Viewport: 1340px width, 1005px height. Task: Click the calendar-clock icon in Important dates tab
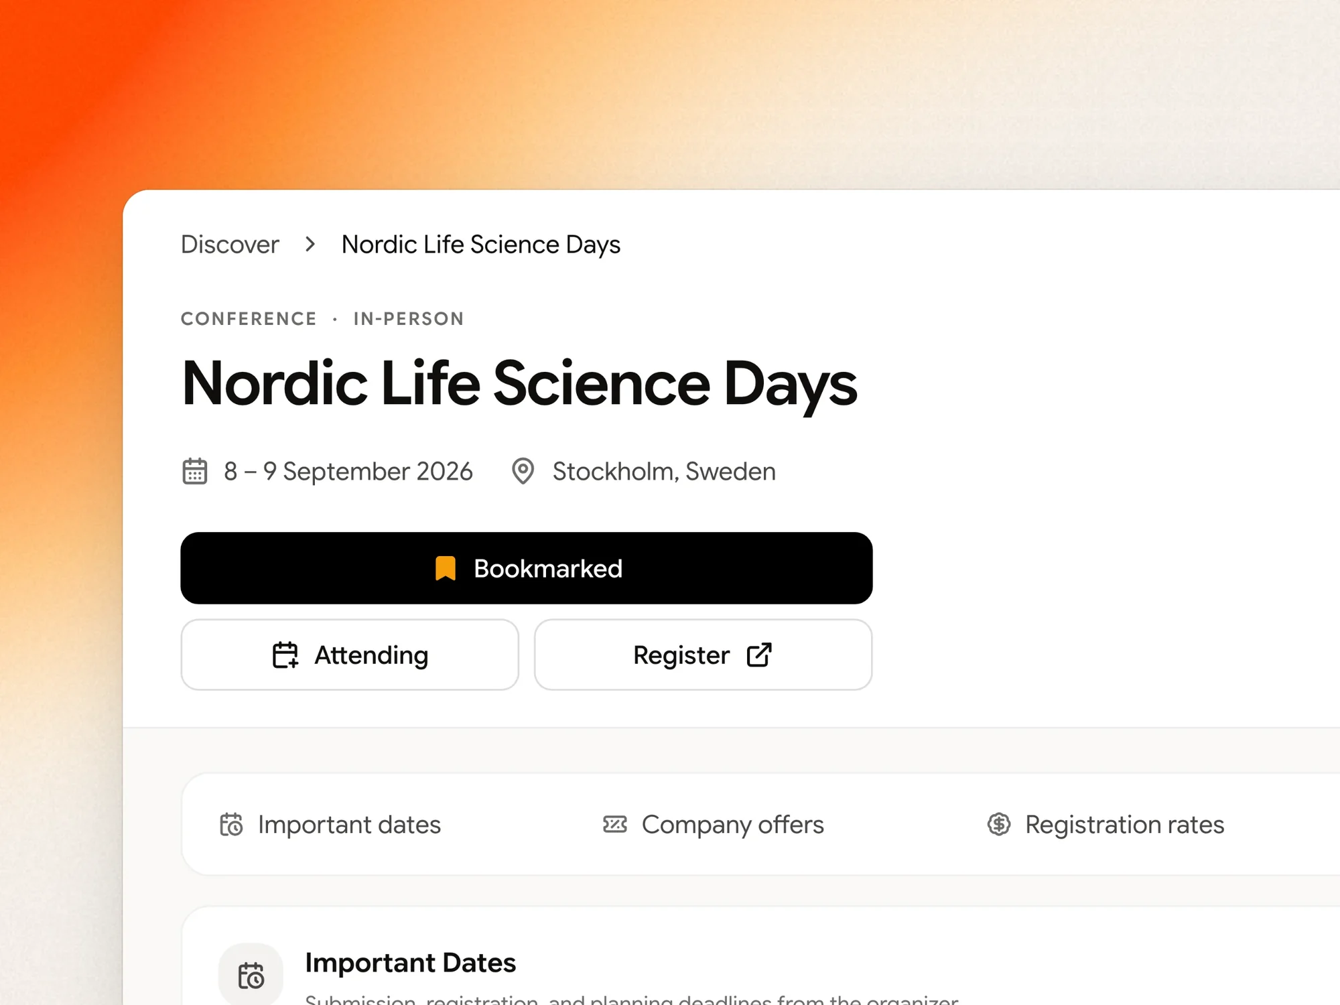tap(232, 824)
